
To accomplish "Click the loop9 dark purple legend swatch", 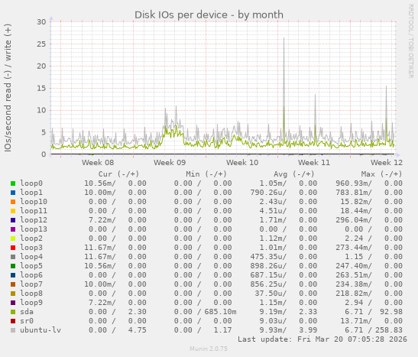I will pos(13,303).
